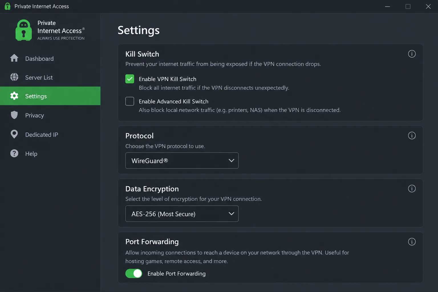Click the Server List globe icon
The width and height of the screenshot is (438, 292).
point(14,77)
